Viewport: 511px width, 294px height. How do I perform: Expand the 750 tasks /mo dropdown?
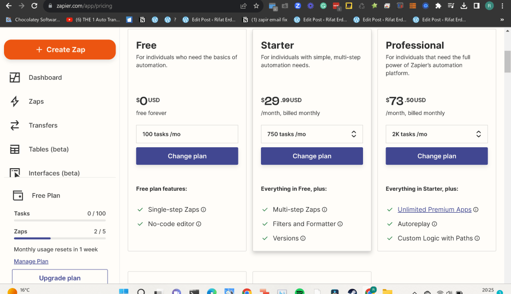pyautogui.click(x=311, y=134)
